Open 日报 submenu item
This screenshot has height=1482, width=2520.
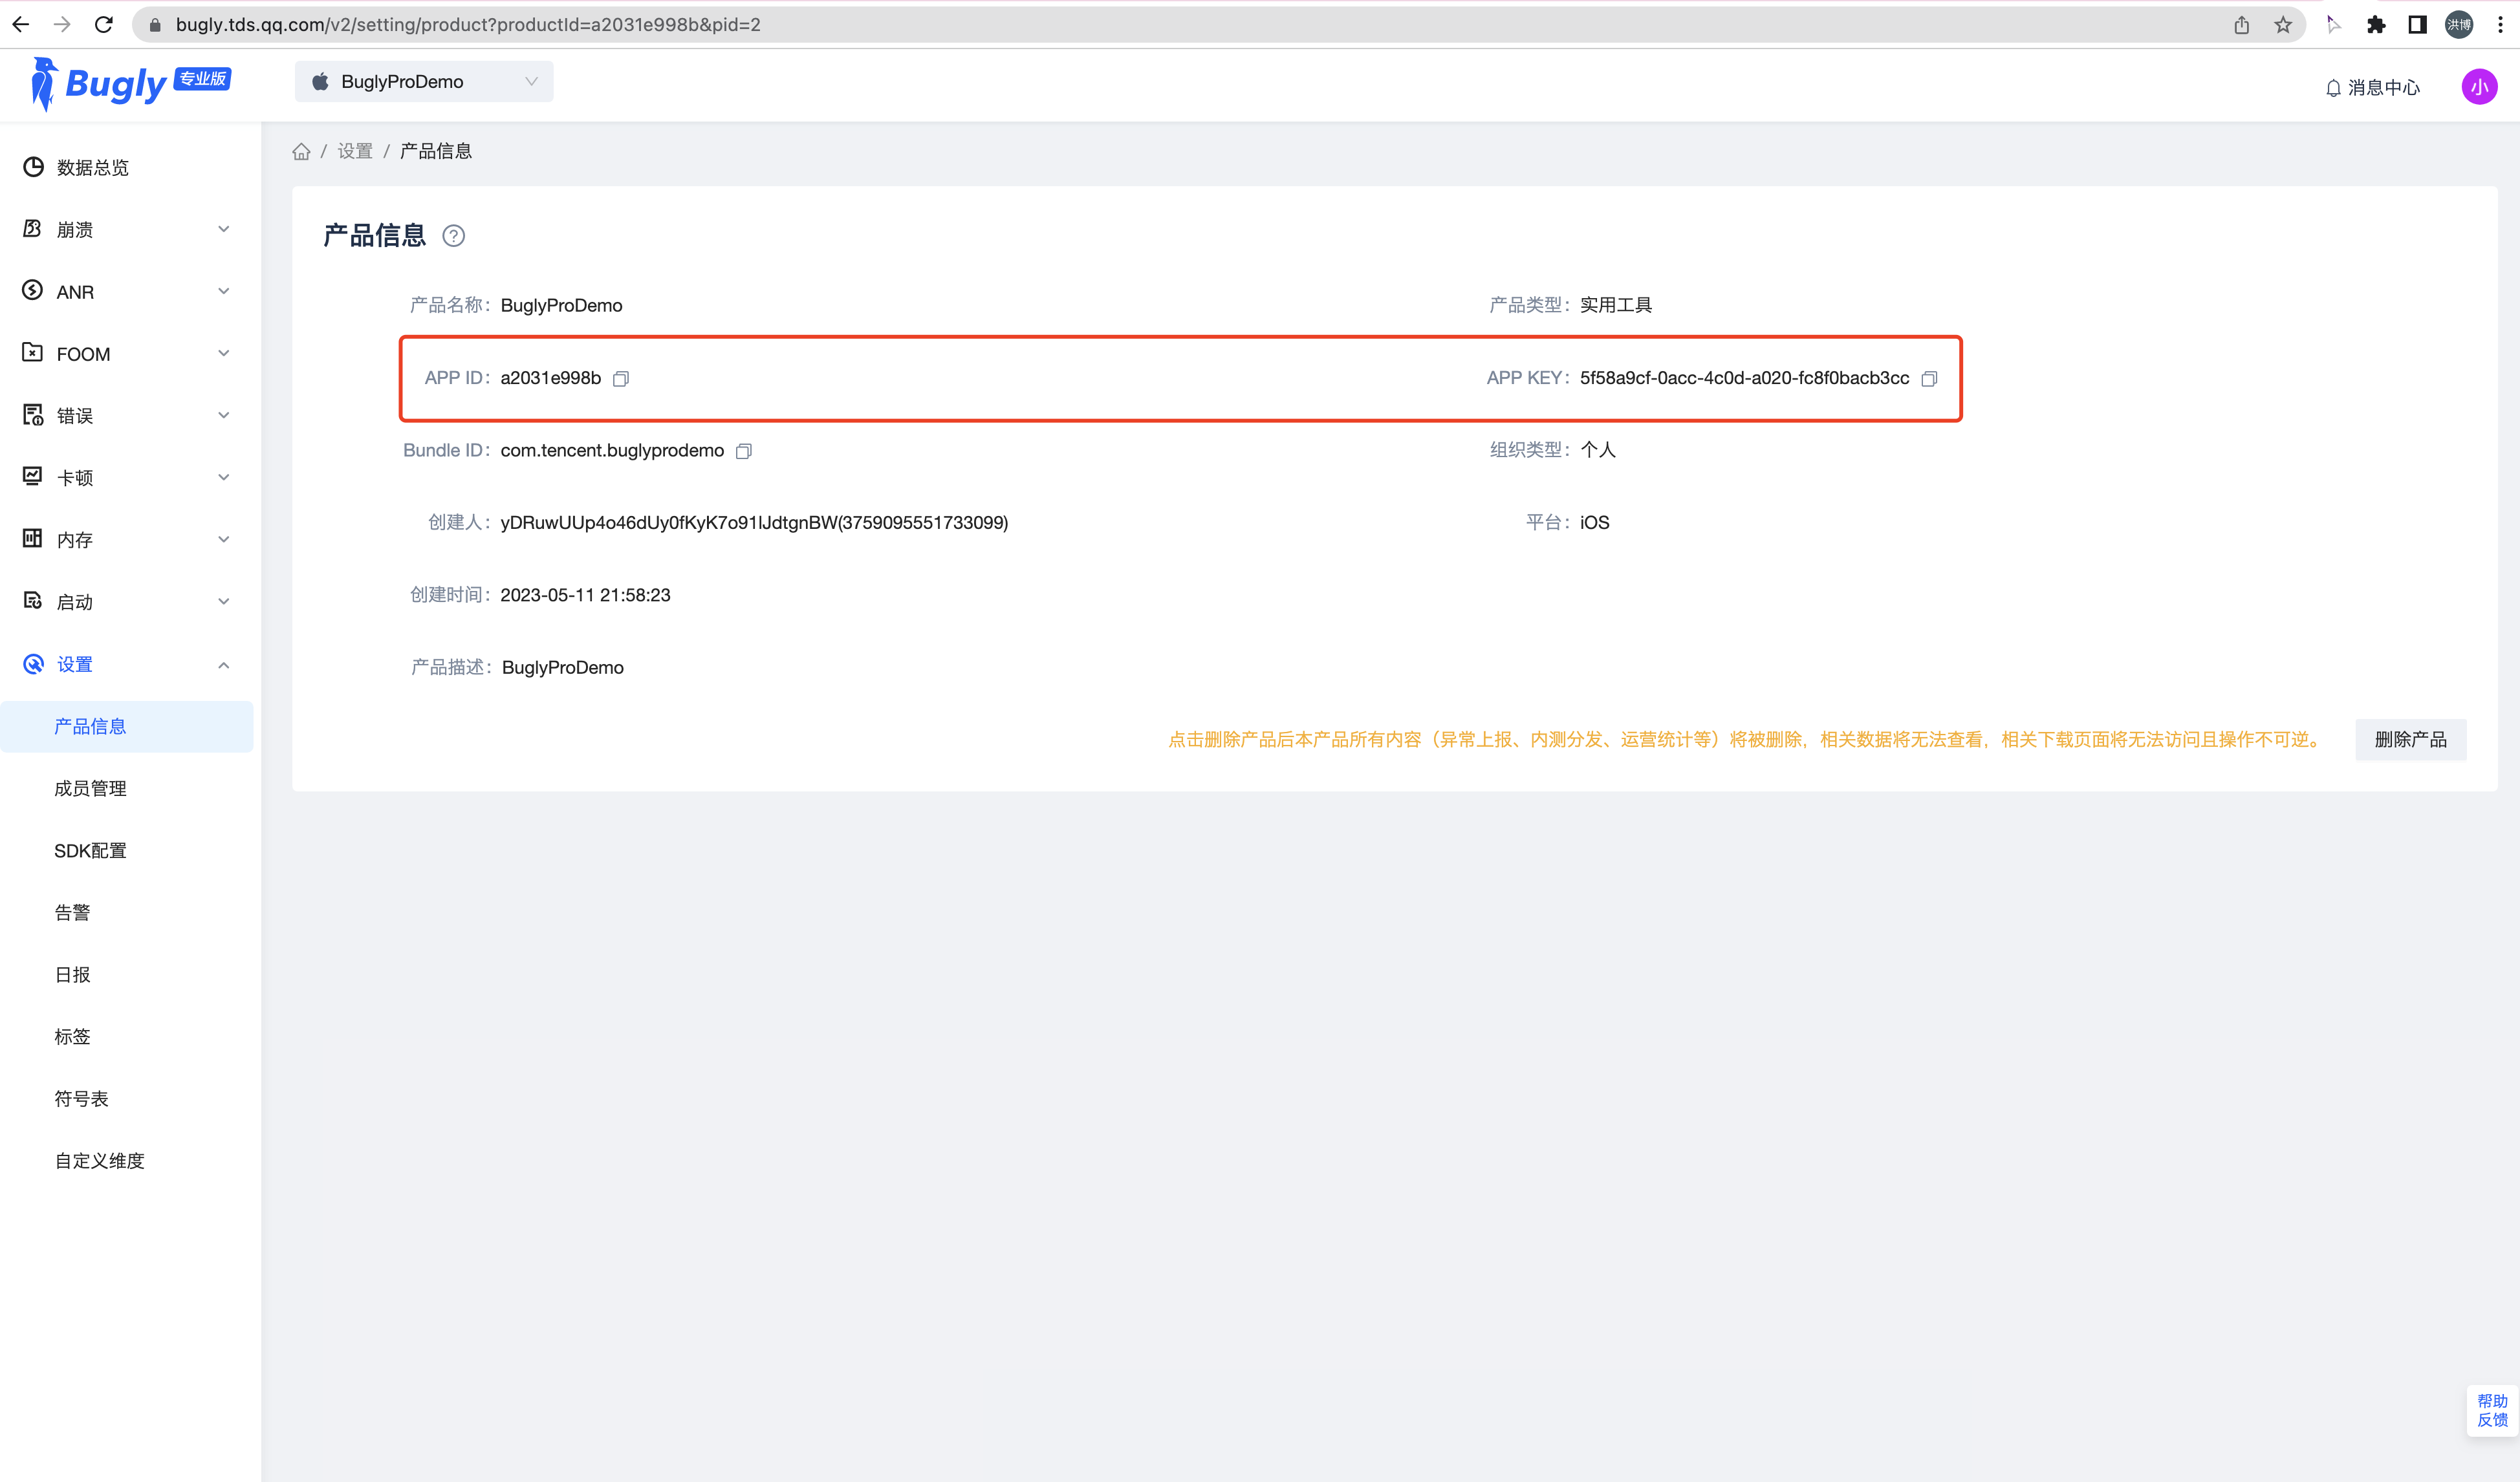(127, 974)
